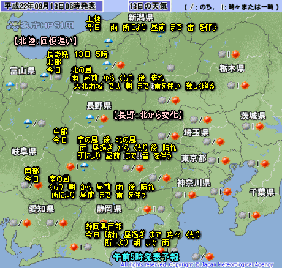Screen dimensions: 282x268
Task: Click the 【北陸:回復遅い】 annotation text
Action: coord(45,41)
